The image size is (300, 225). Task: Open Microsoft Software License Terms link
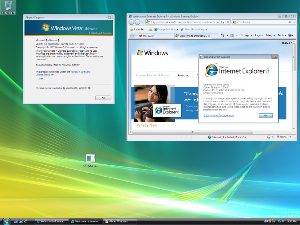pyautogui.click(x=63, y=73)
